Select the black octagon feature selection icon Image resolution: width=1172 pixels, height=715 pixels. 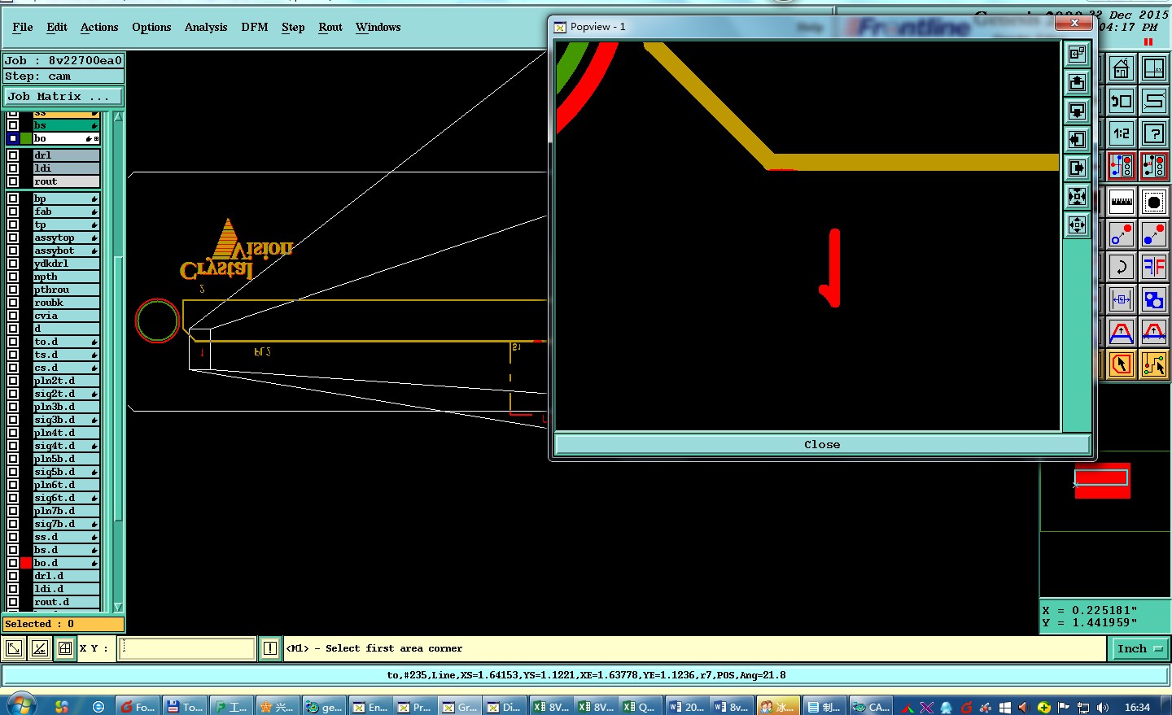(1153, 201)
